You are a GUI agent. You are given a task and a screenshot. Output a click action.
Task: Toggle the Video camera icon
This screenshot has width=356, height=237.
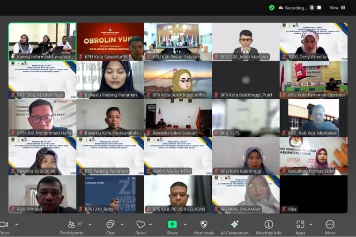click(x=4, y=224)
